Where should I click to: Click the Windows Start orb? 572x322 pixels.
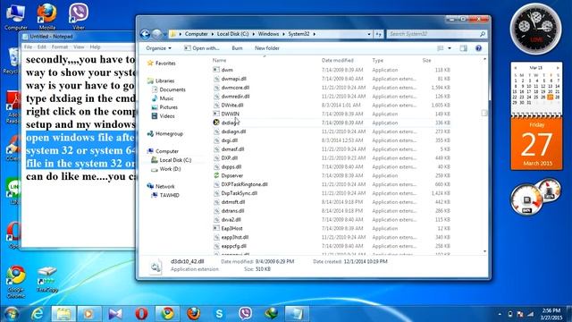click(12, 314)
